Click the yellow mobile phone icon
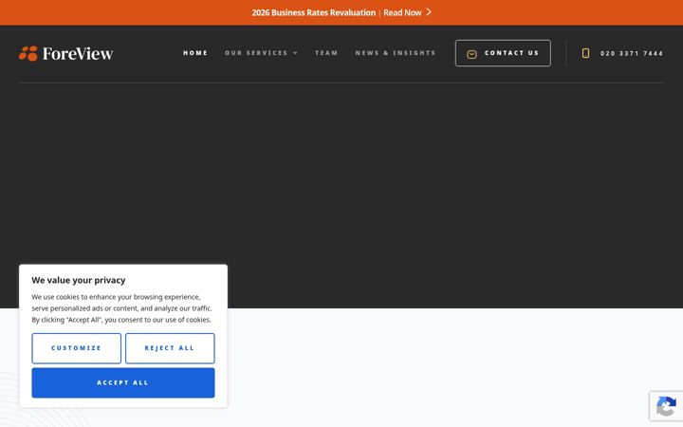This screenshot has height=427, width=683. tap(585, 53)
